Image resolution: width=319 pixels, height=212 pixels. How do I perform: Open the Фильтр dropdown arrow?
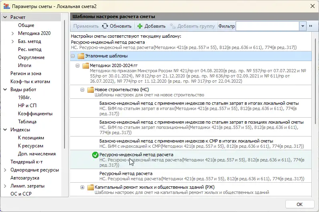click(x=303, y=26)
